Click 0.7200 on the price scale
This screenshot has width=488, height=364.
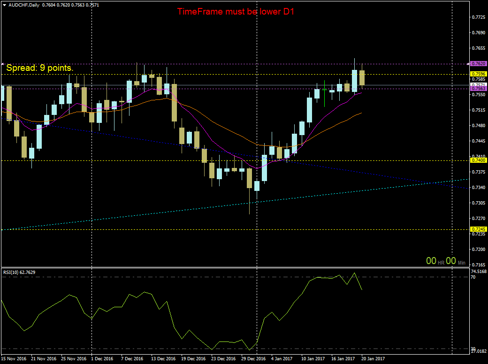479,250
